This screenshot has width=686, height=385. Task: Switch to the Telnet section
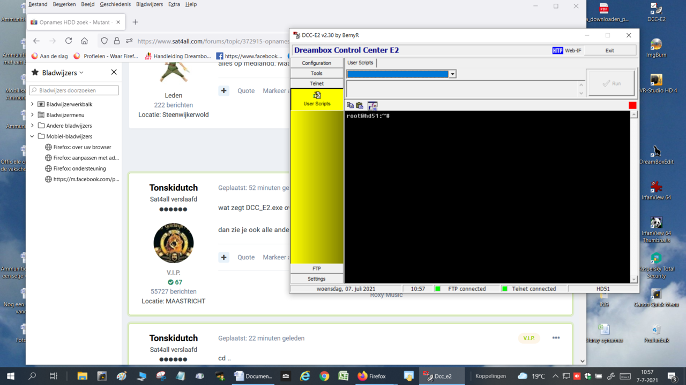point(317,83)
